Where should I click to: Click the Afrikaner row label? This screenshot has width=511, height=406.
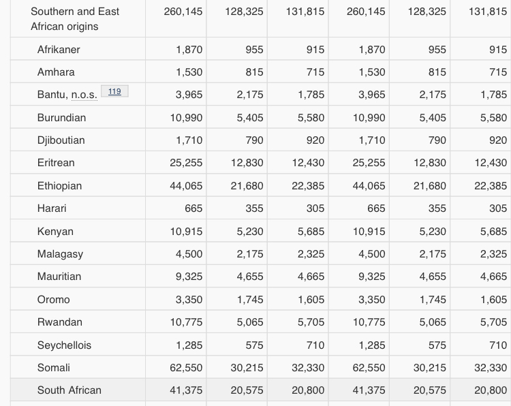[59, 50]
